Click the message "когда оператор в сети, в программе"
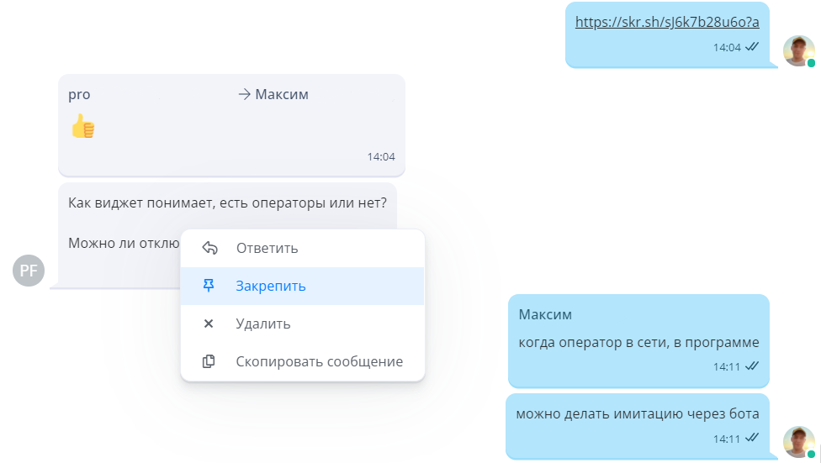Image resolution: width=821 pixels, height=463 pixels. [638, 342]
